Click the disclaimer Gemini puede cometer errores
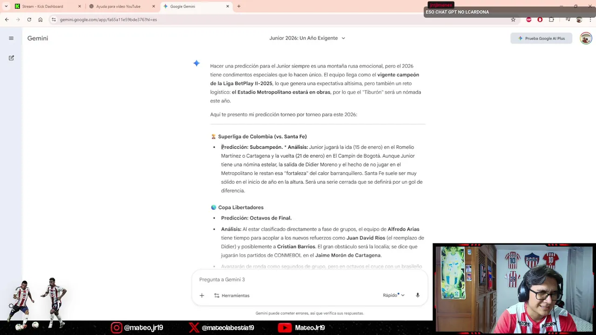Screen dimensions: 596x335 pyautogui.click(x=310, y=313)
